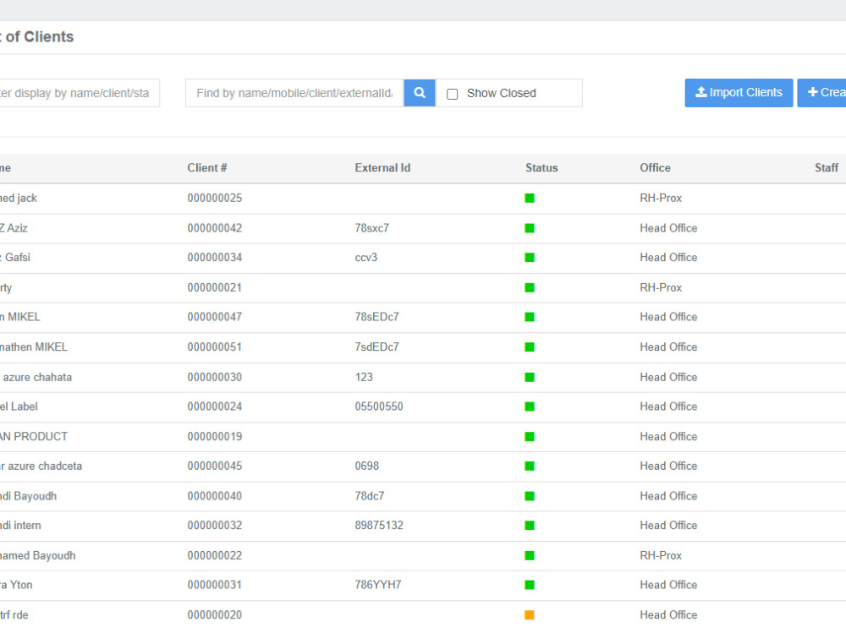Open client number 000000025
This screenshot has height=633, width=846.
pyautogui.click(x=215, y=199)
